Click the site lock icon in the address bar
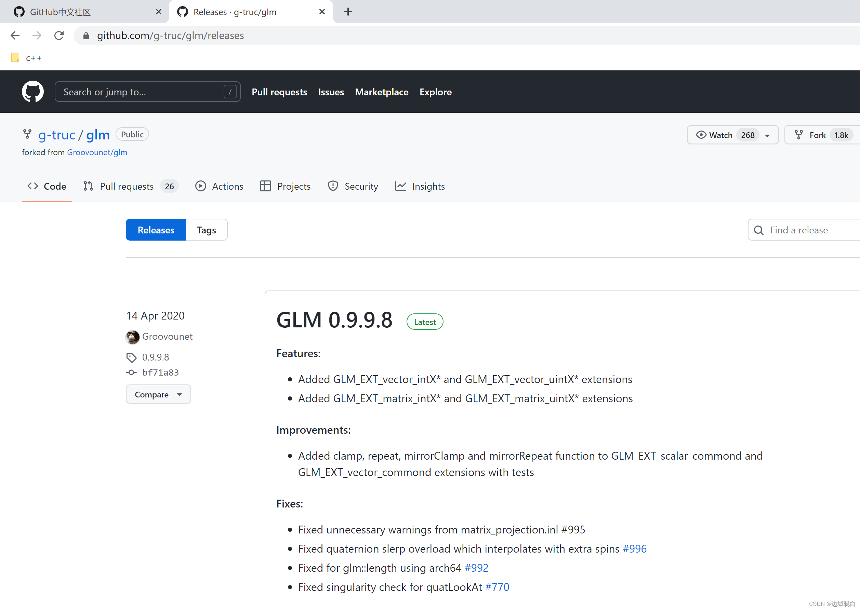Viewport: 860px width, 610px height. tap(86, 36)
